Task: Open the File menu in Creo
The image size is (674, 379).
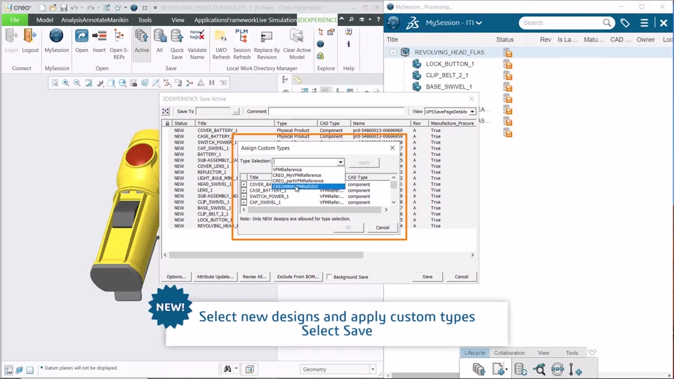Action: 15,20
